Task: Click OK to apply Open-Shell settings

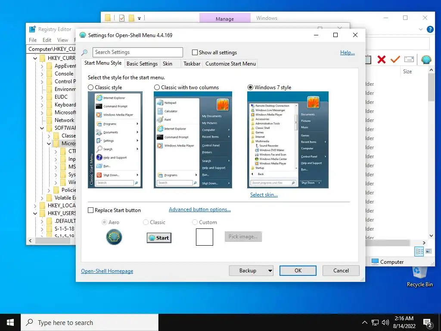Action: point(298,271)
